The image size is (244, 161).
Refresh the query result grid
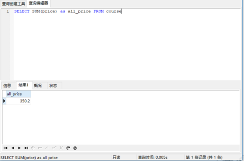pyautogui.click(x=68, y=148)
